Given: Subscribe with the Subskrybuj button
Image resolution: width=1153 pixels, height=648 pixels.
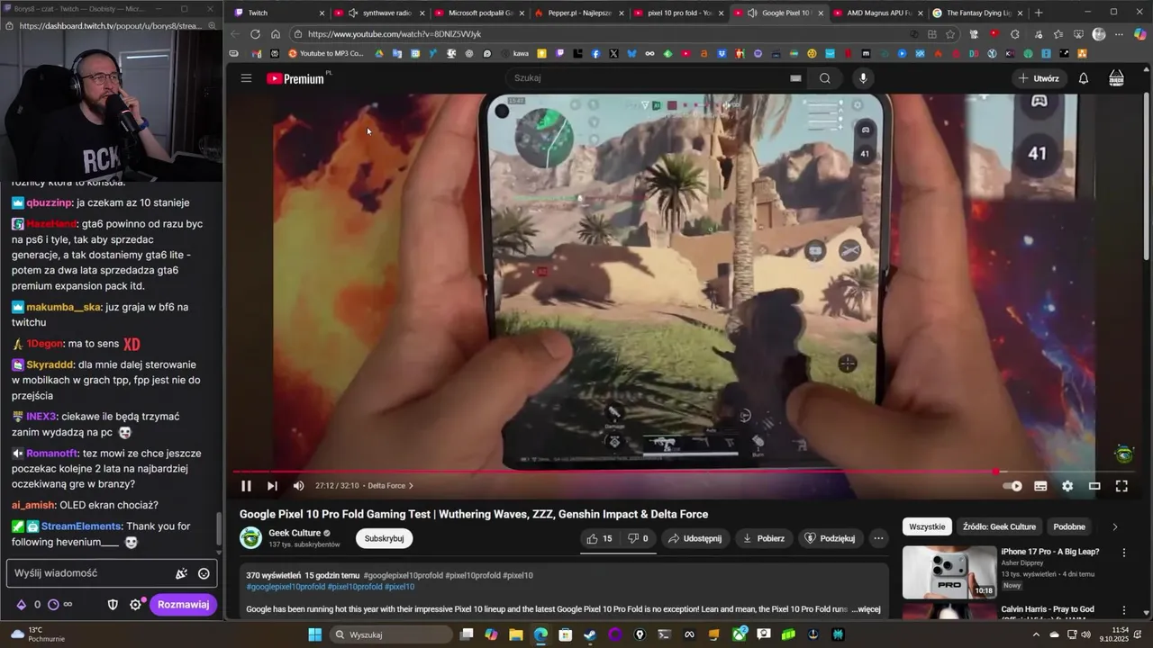Looking at the screenshot, I should coord(384,538).
